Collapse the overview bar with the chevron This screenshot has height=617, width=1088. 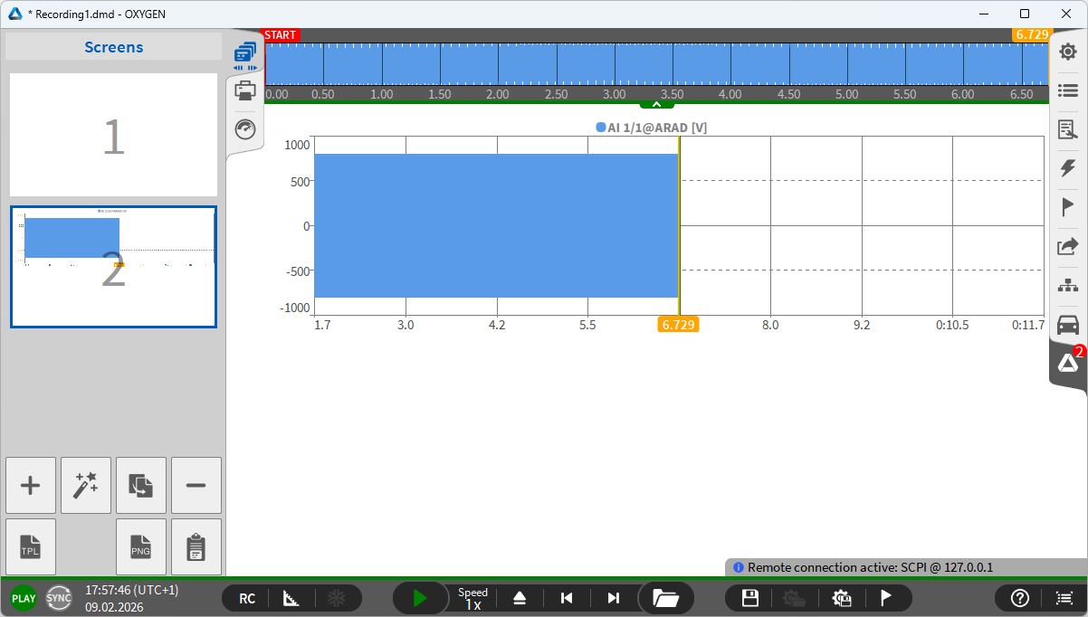point(656,105)
